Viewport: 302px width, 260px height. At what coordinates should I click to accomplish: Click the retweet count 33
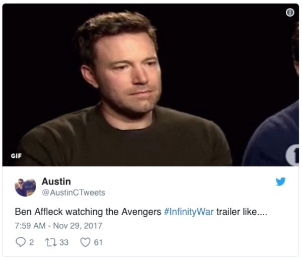point(64,242)
